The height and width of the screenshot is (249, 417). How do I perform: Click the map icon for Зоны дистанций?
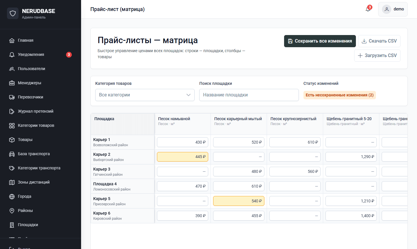pyautogui.click(x=12, y=182)
